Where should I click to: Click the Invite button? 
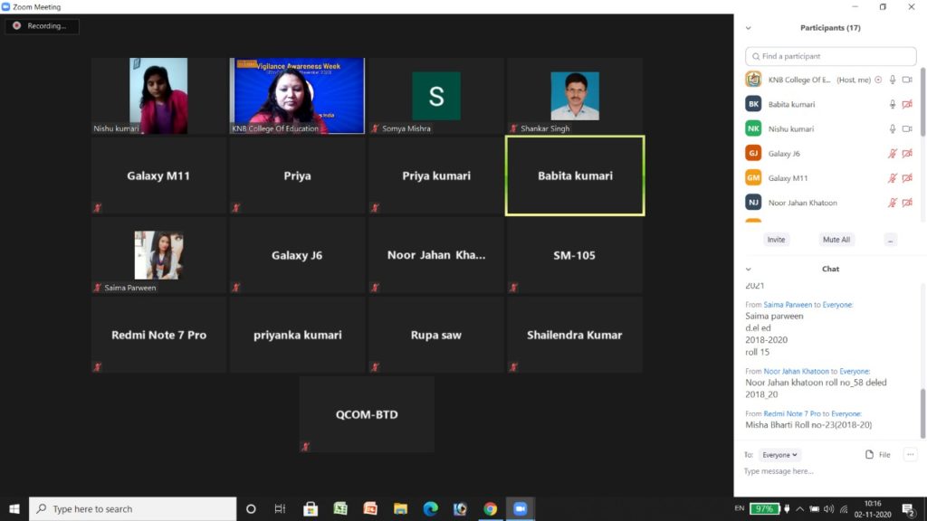776,240
